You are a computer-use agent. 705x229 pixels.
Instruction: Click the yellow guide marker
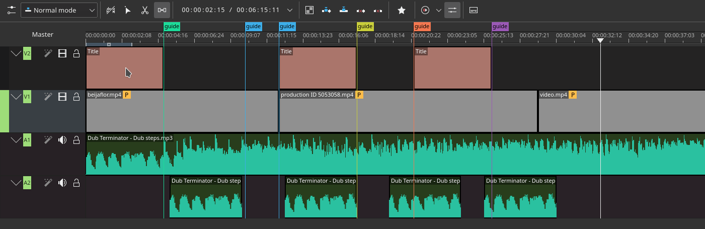tap(365, 26)
